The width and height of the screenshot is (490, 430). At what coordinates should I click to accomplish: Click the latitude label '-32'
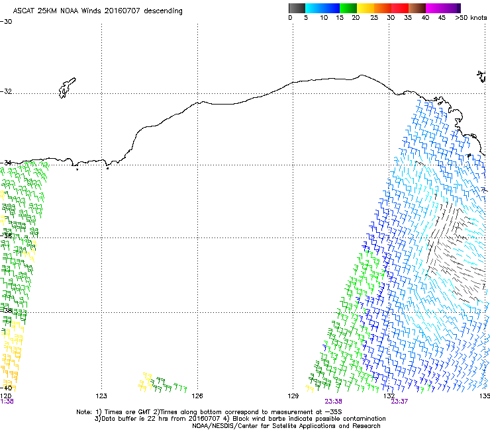pyautogui.click(x=6, y=91)
